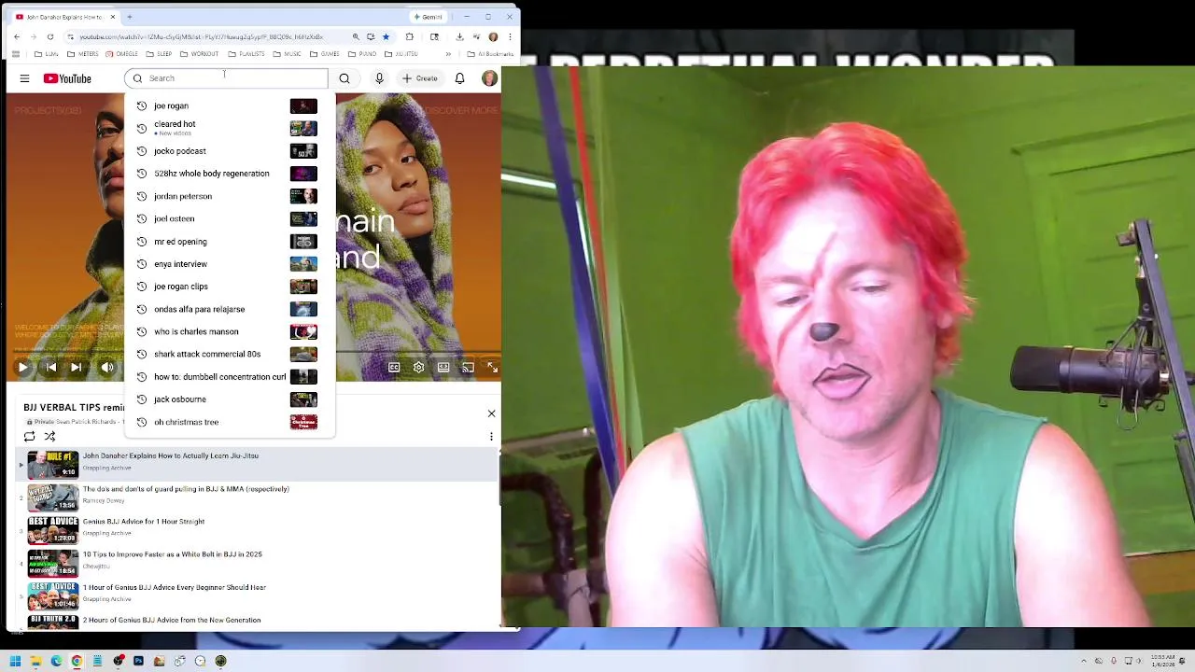Expand hidden bookmarks chevron
Screen dimensions: 1195x672
[x=448, y=54]
